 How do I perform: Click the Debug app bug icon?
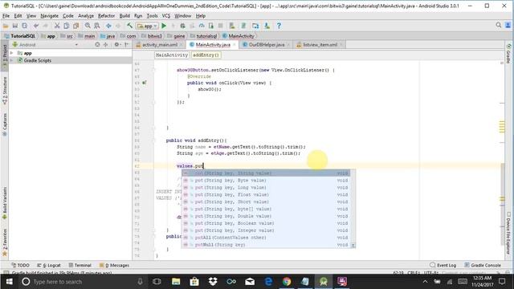(182, 26)
